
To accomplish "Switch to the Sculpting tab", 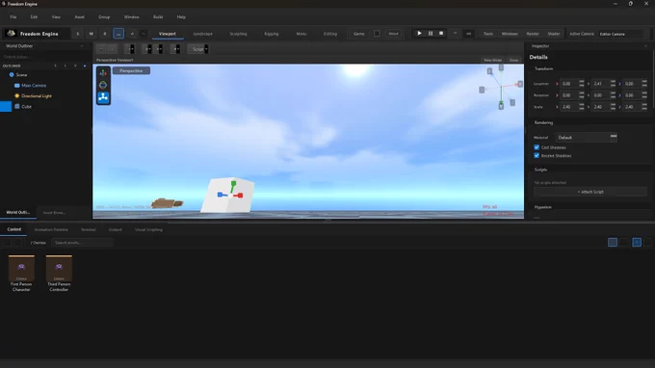I will click(x=238, y=34).
